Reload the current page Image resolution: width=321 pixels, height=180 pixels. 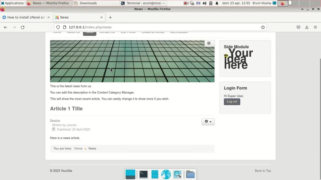click(x=22, y=27)
